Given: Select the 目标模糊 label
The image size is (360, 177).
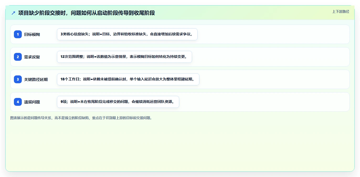Looking at the screenshot, I should pyautogui.click(x=32, y=34).
